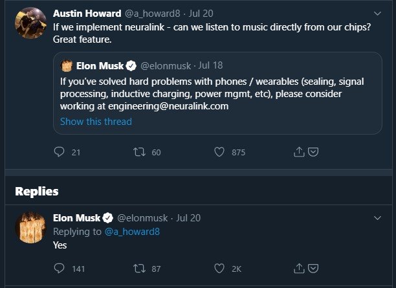Image resolution: width=396 pixels, height=288 pixels.
Task: Click Elon Musk's small avatar in quoted tweet
Action: click(x=66, y=65)
